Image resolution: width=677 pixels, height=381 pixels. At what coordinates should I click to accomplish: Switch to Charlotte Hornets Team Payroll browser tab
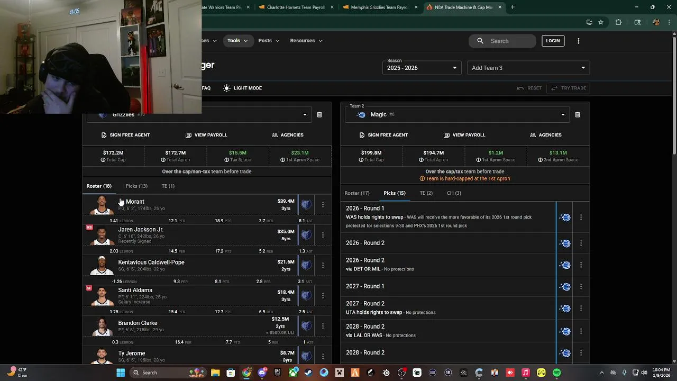point(295,7)
